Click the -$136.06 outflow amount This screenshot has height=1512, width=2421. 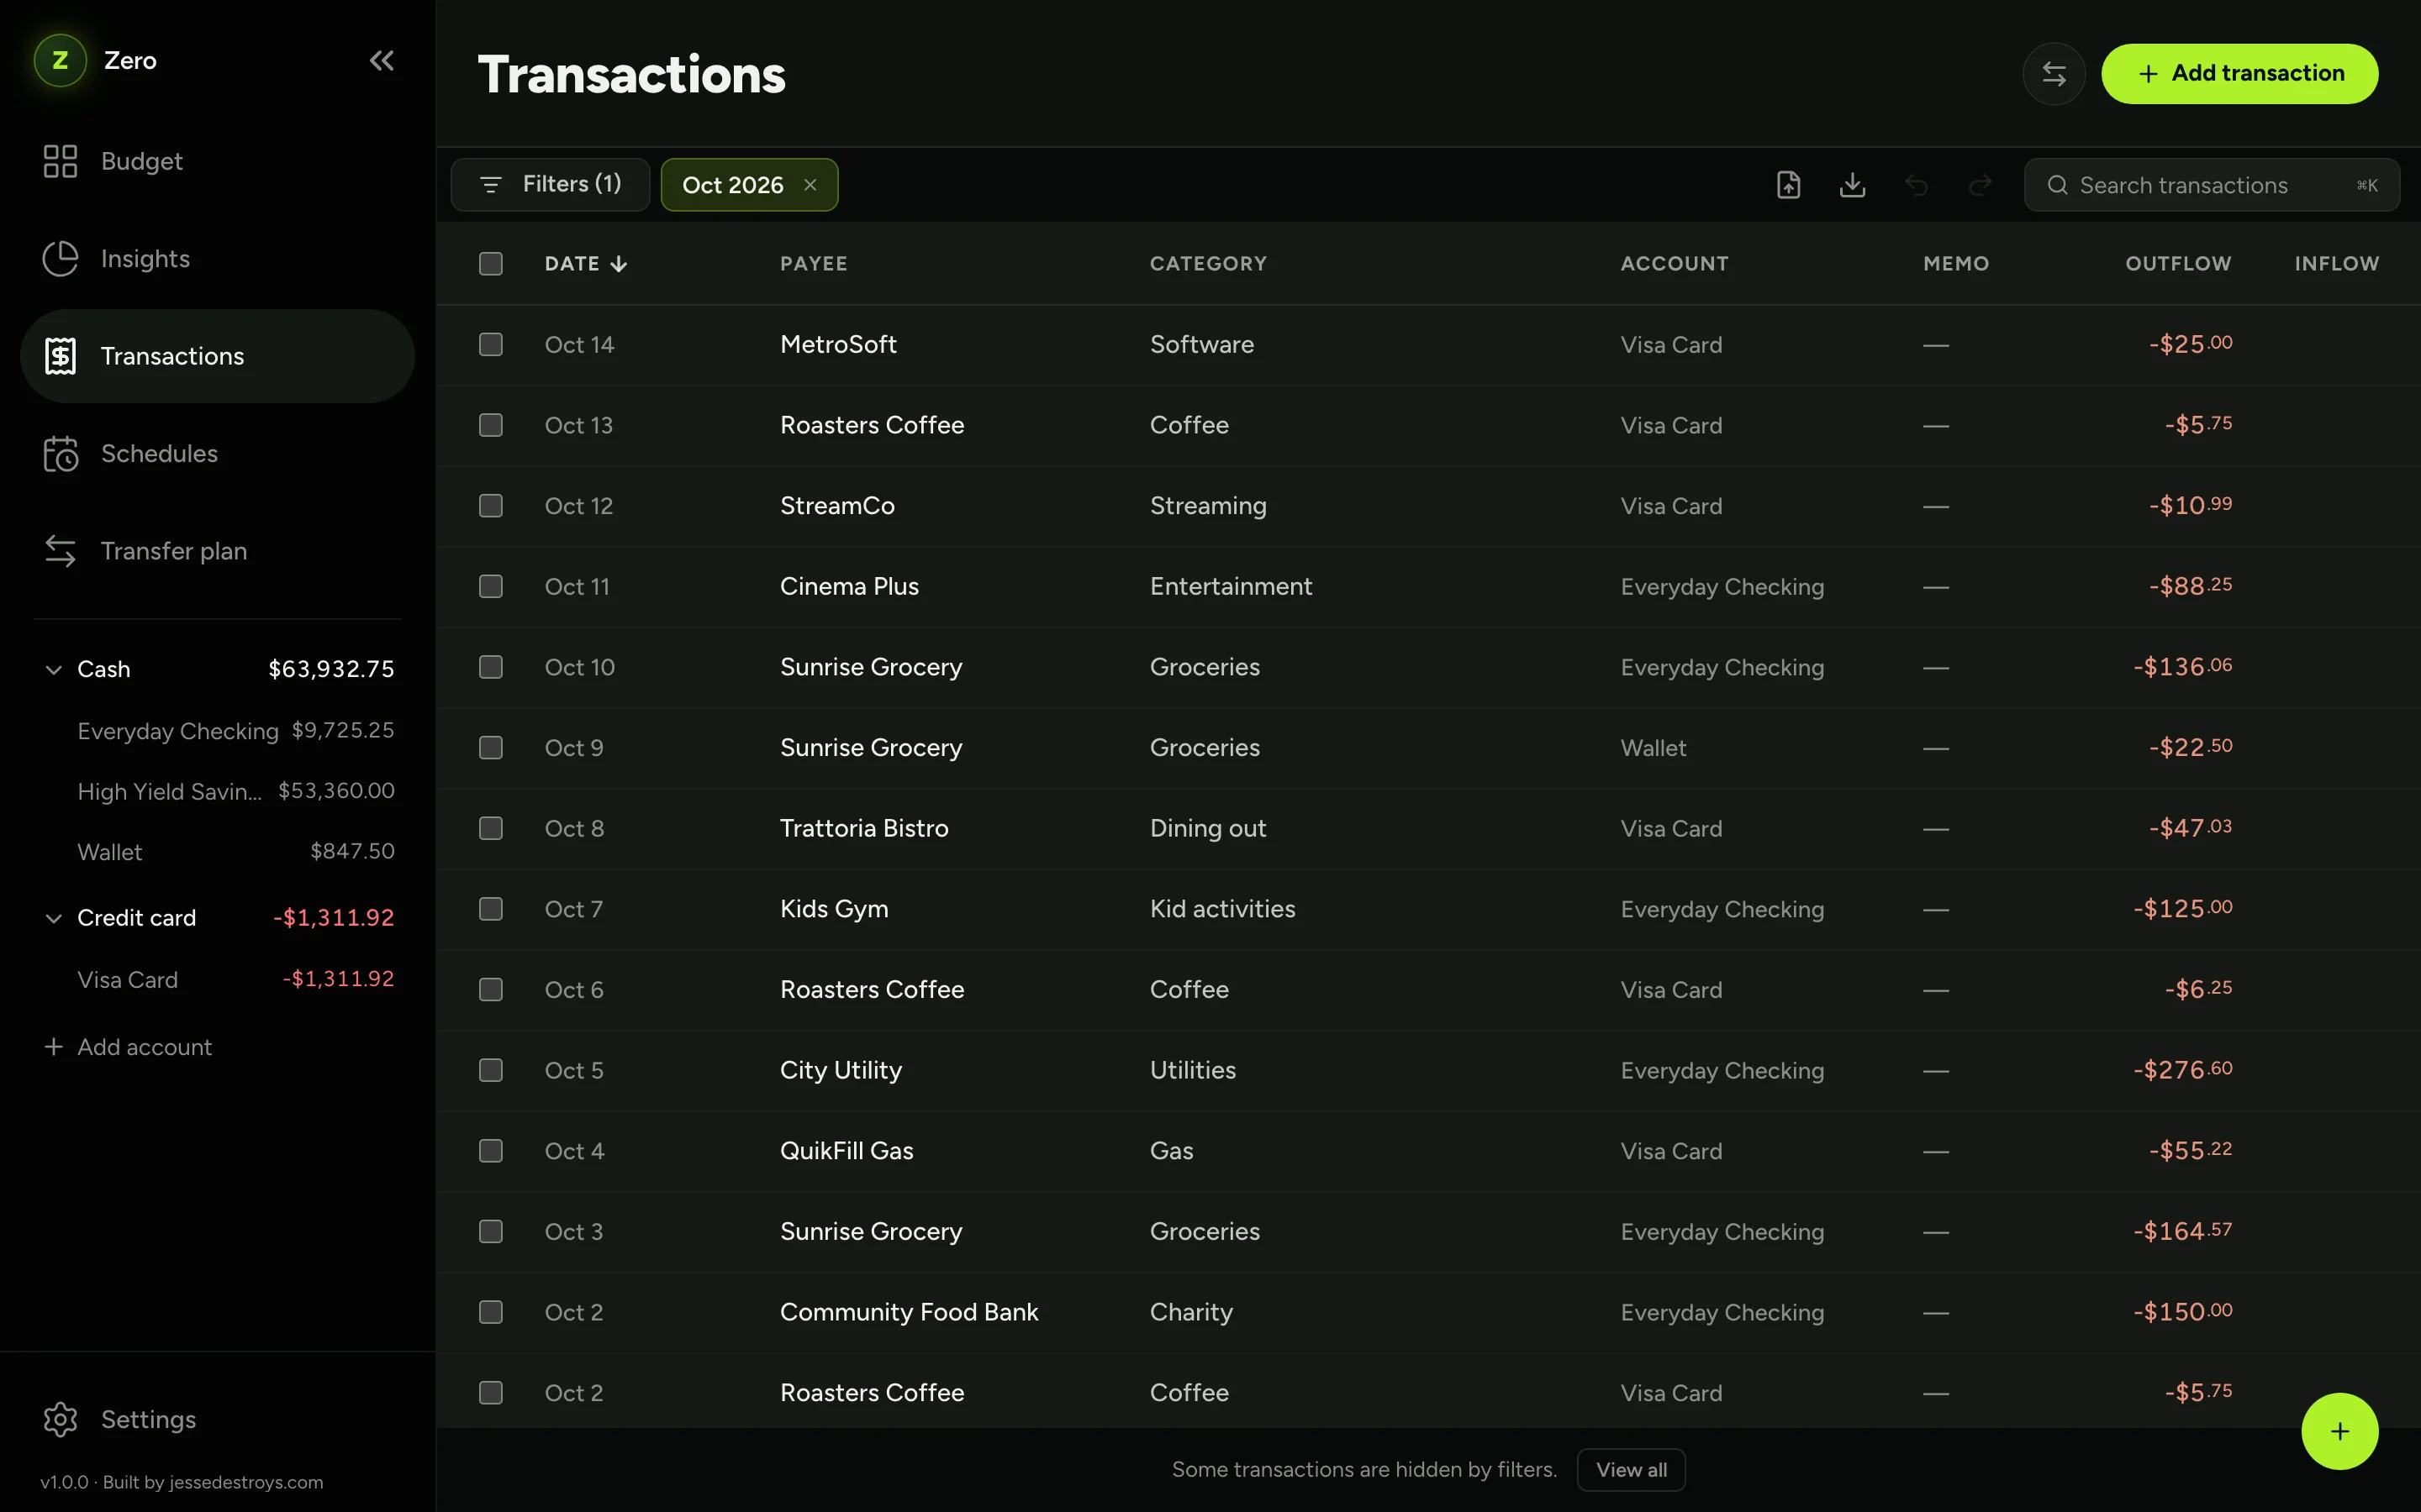coord(2182,667)
